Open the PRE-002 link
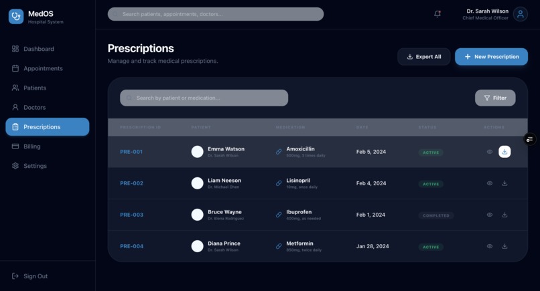540x291 pixels. (131, 183)
